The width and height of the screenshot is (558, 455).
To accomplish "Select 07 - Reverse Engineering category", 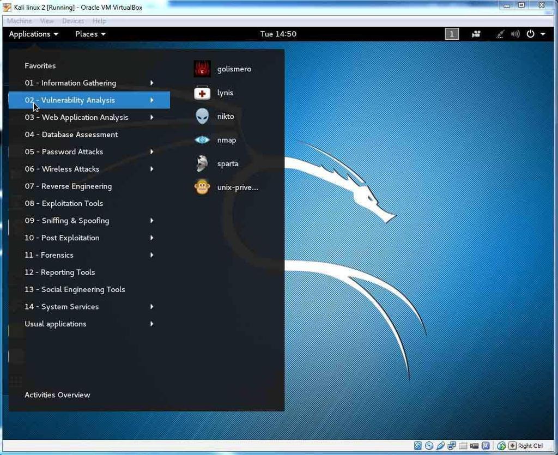I will [89, 186].
